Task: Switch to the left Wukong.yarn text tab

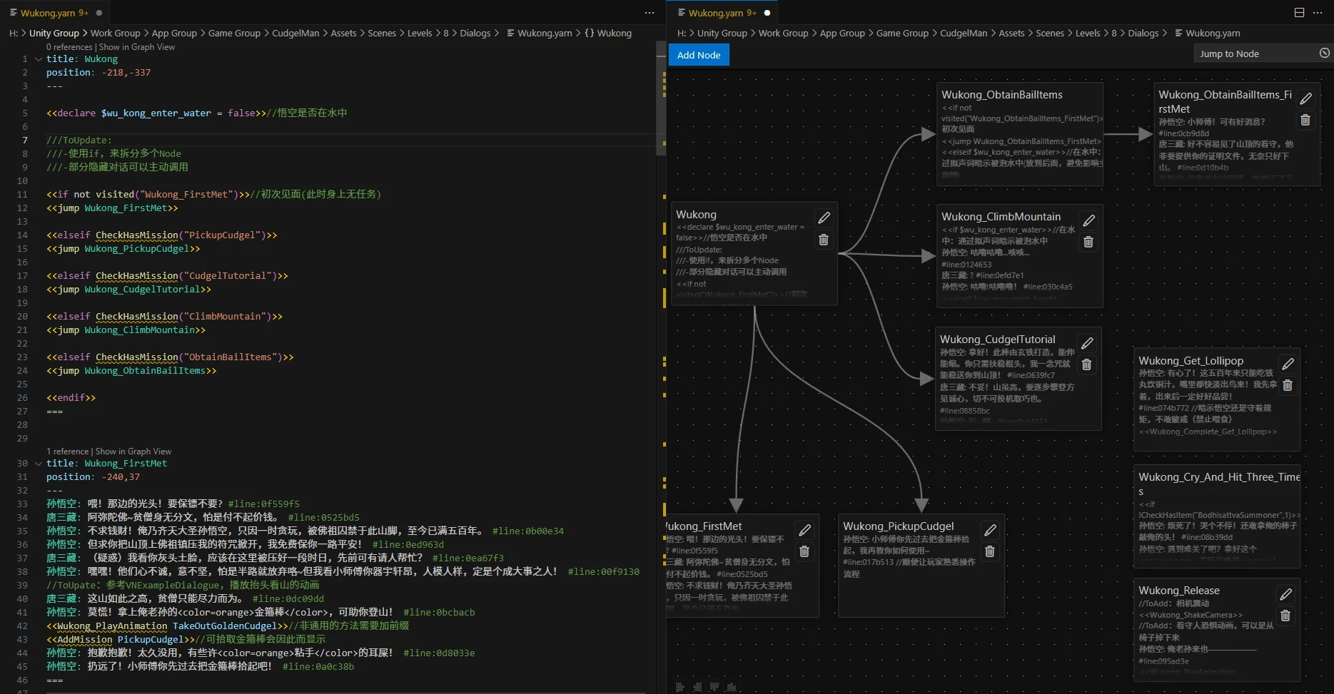Action: (x=55, y=13)
